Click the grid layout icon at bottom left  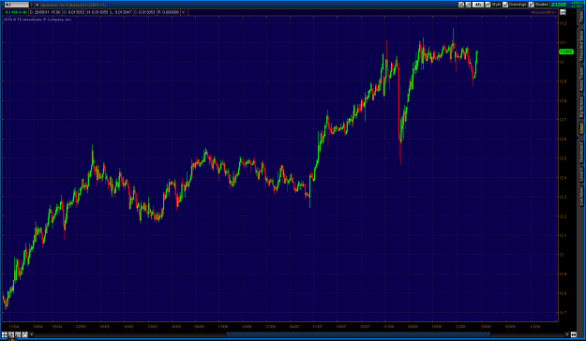(x=5, y=334)
